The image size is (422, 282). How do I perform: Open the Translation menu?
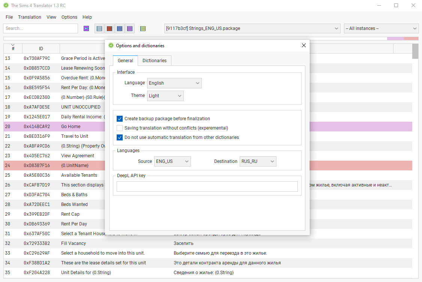[30, 17]
